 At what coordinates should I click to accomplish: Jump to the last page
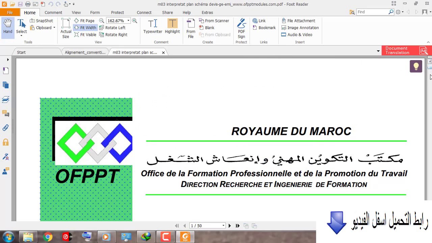point(238,226)
